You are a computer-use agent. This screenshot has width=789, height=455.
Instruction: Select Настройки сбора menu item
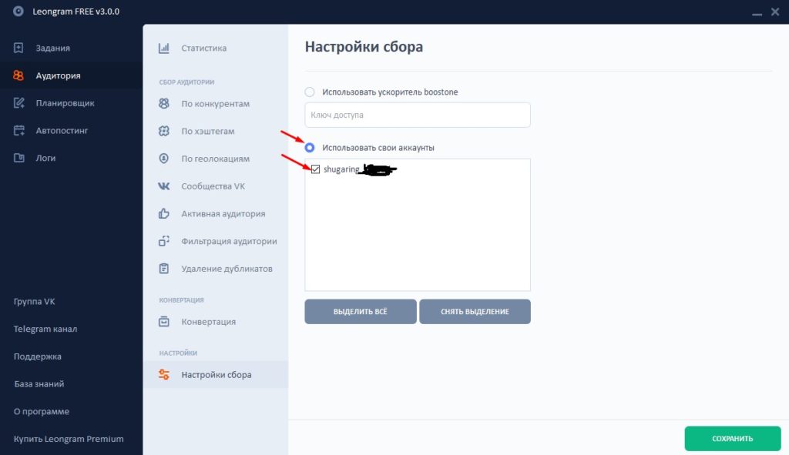216,375
